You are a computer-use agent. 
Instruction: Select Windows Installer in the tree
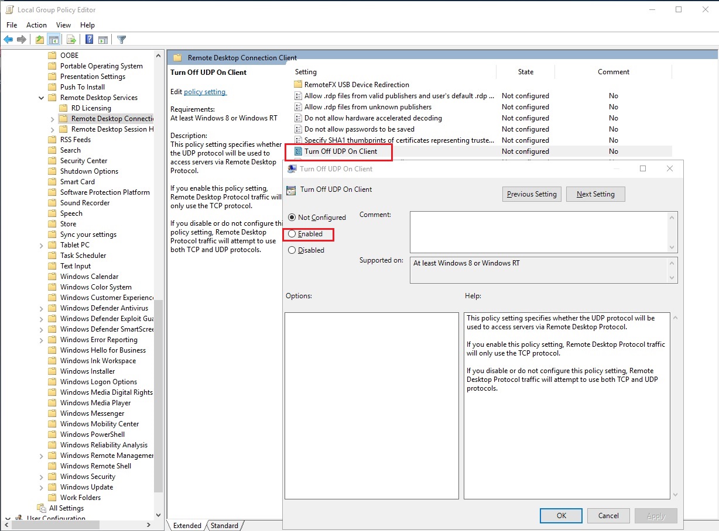(87, 371)
